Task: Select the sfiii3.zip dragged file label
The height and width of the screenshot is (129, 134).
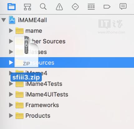Action: point(26,77)
